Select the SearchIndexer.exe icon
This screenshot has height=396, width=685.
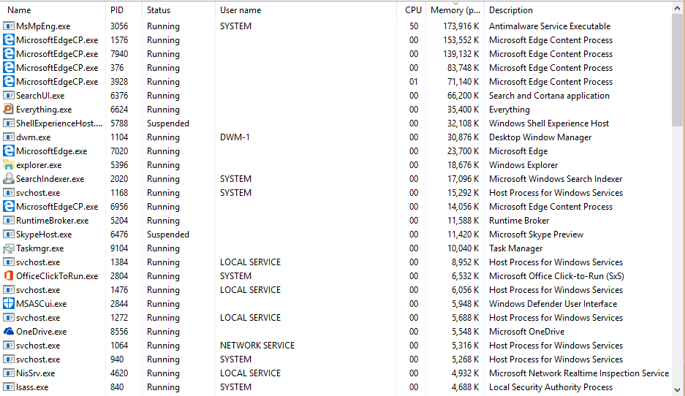click(8, 178)
